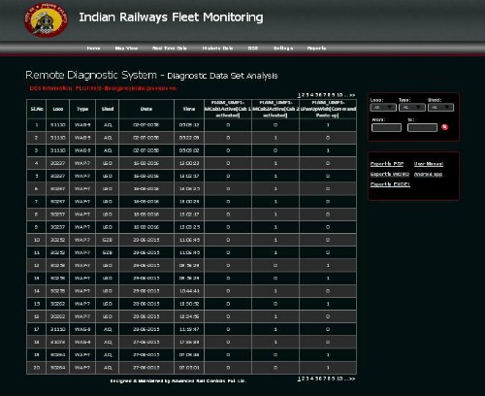The height and width of the screenshot is (396, 485).
Task: Open the User Manual link
Action: 429,164
